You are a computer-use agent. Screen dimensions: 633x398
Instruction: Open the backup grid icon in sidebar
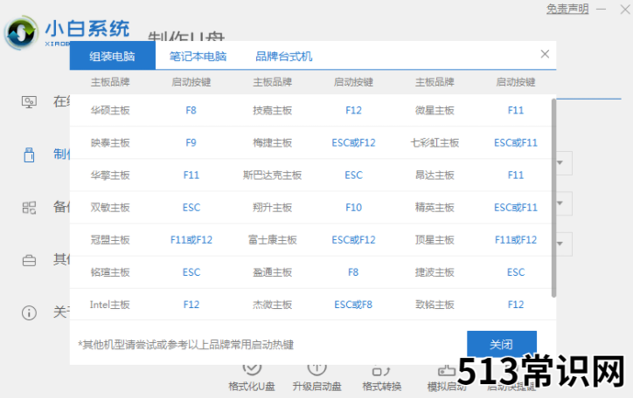(29, 208)
